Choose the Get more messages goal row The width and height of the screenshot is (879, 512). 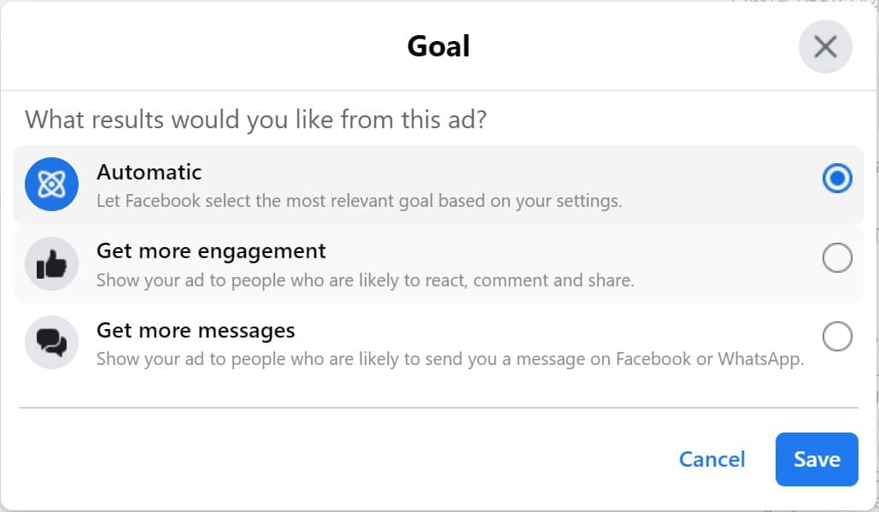coord(427,342)
